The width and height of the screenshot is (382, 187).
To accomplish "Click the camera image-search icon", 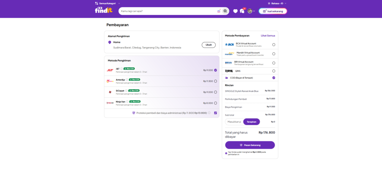I will pos(219,11).
